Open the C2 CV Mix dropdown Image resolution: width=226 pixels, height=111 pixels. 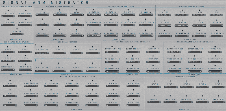pyautogui.click(x=77, y=36)
